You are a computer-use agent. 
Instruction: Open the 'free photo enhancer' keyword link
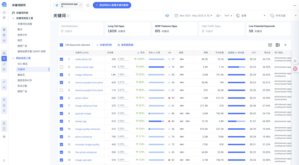tap(86, 152)
